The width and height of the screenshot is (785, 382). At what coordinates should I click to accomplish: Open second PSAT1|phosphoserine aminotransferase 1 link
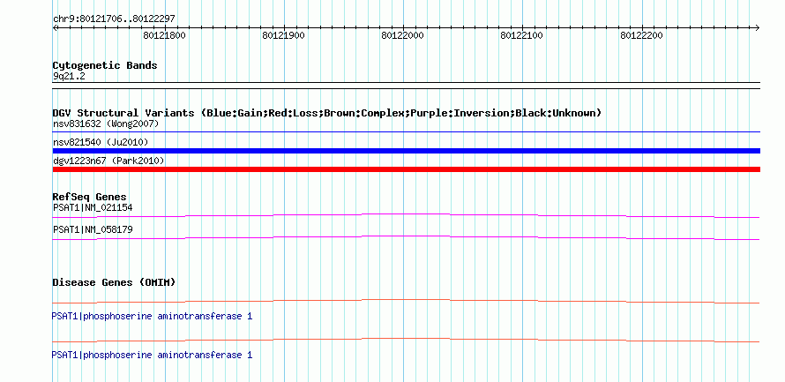pyautogui.click(x=153, y=355)
